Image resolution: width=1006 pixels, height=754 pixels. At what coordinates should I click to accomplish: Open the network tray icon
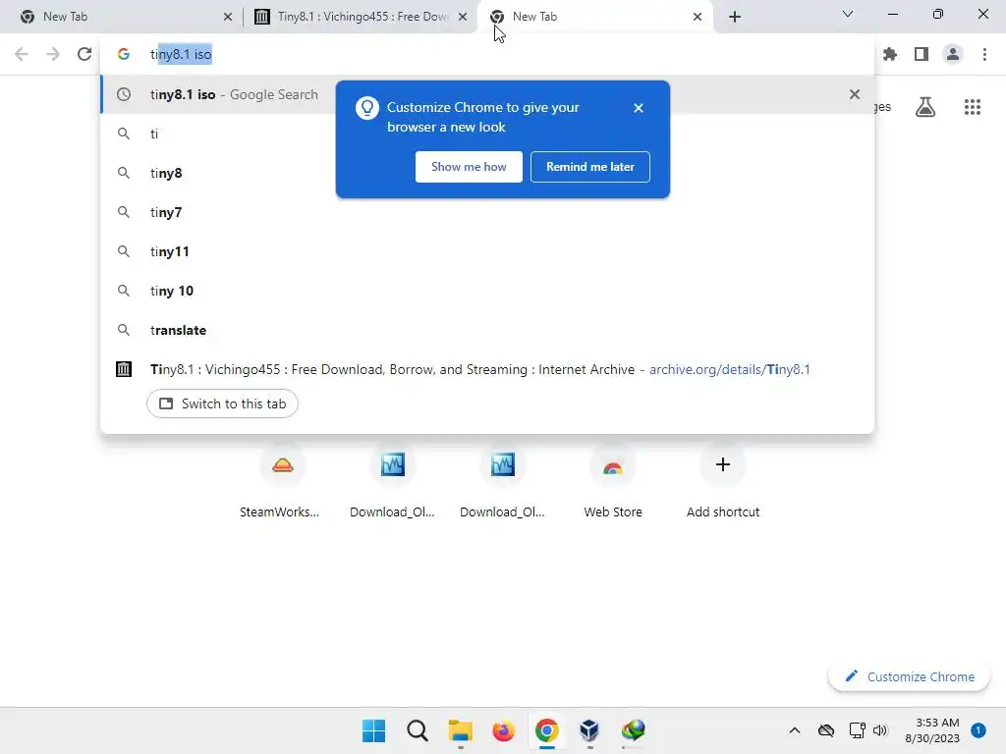point(857,730)
